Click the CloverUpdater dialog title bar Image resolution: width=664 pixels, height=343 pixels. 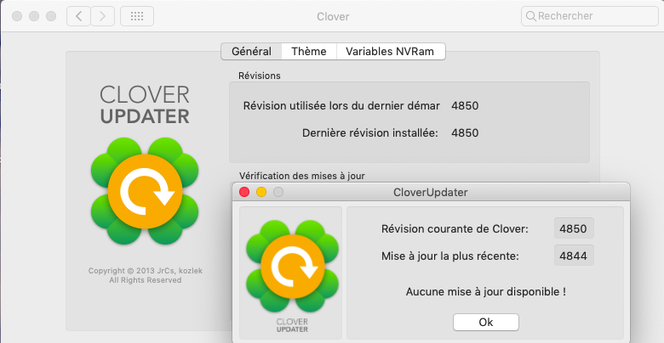tap(430, 192)
